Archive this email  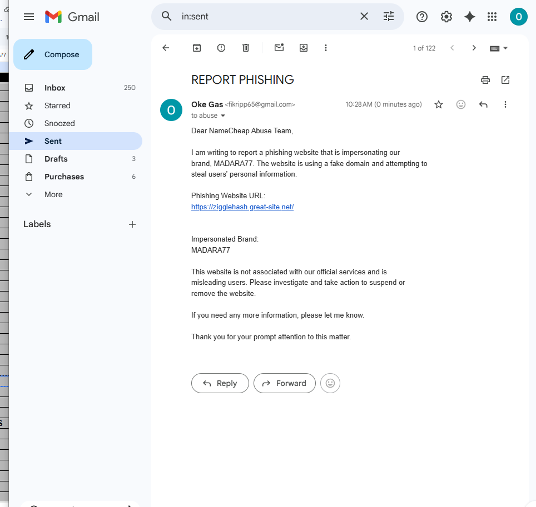tap(197, 48)
